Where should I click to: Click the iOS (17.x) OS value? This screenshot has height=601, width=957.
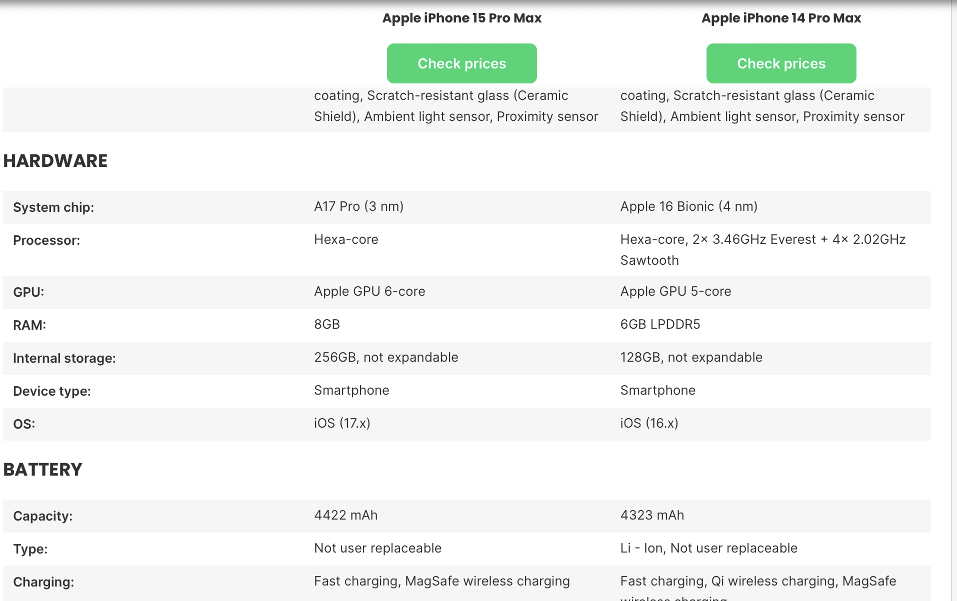(342, 423)
